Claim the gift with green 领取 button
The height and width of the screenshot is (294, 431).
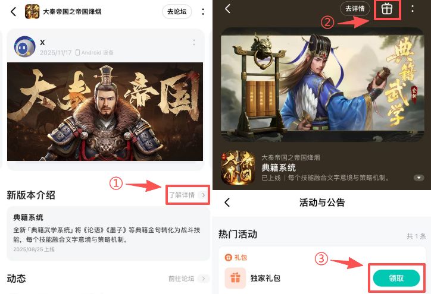coord(396,278)
